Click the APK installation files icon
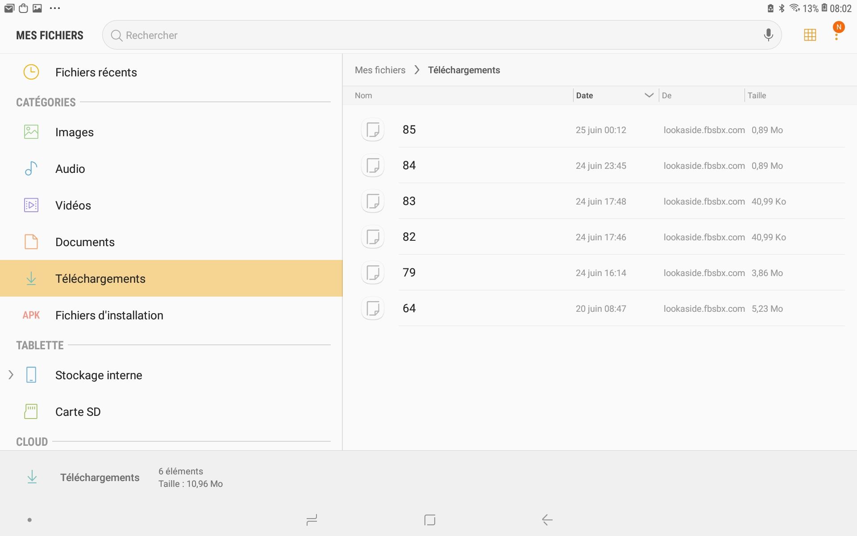The height and width of the screenshot is (536, 857). click(x=31, y=315)
